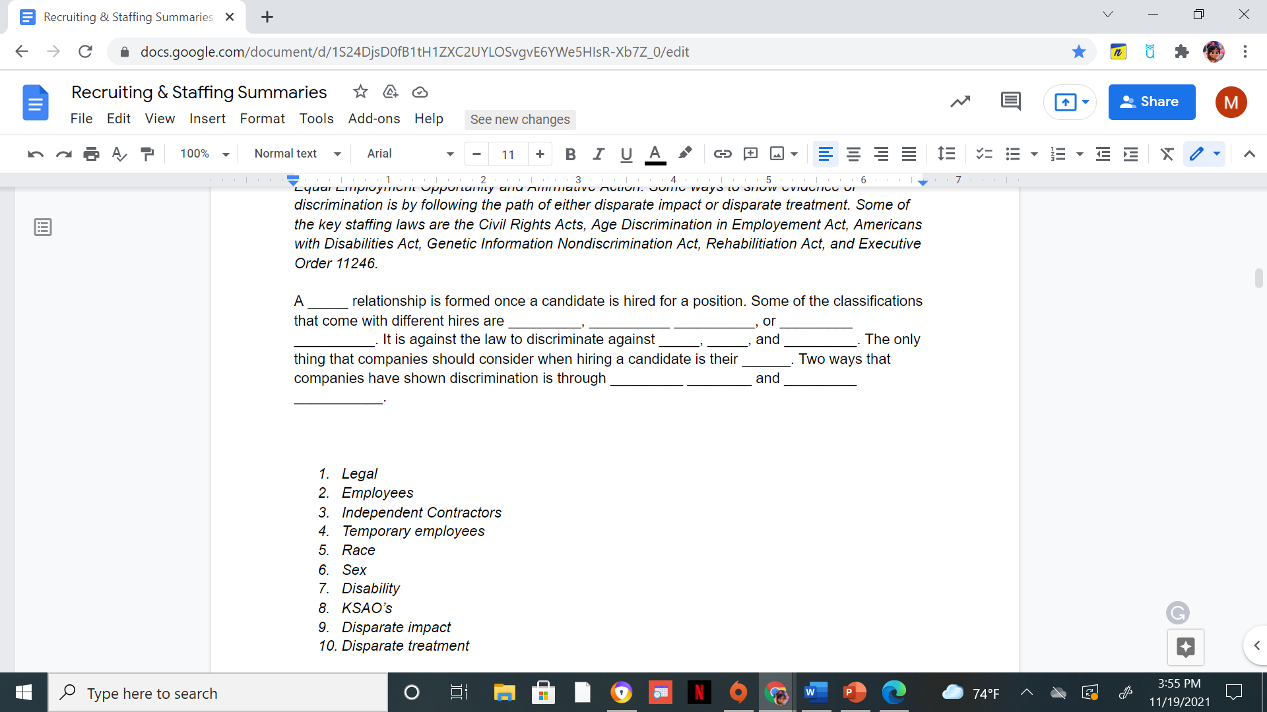Expand bulleted list style options
The height and width of the screenshot is (712, 1267).
tap(1034, 154)
